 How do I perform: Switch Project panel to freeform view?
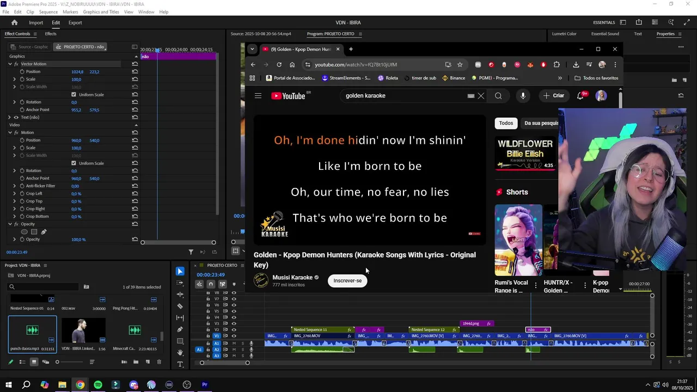tap(46, 362)
